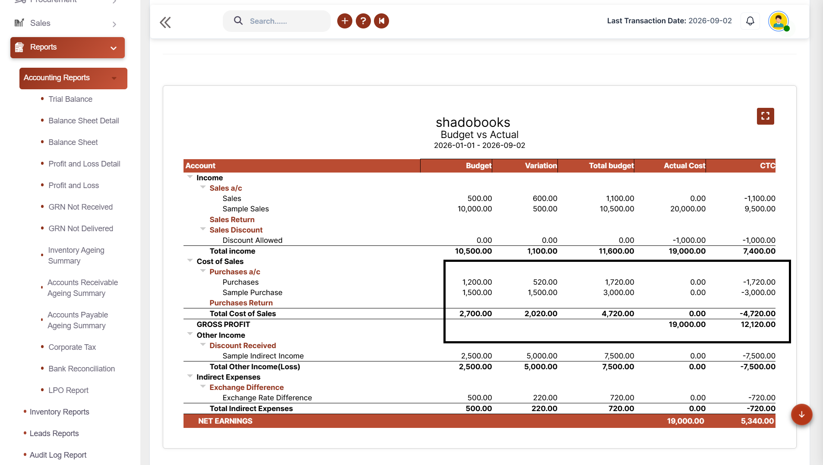Image resolution: width=823 pixels, height=465 pixels.
Task: Open notifications bell
Action: coord(750,21)
